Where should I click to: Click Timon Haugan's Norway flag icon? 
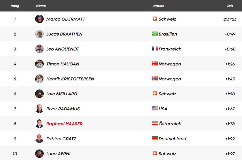coord(155,64)
